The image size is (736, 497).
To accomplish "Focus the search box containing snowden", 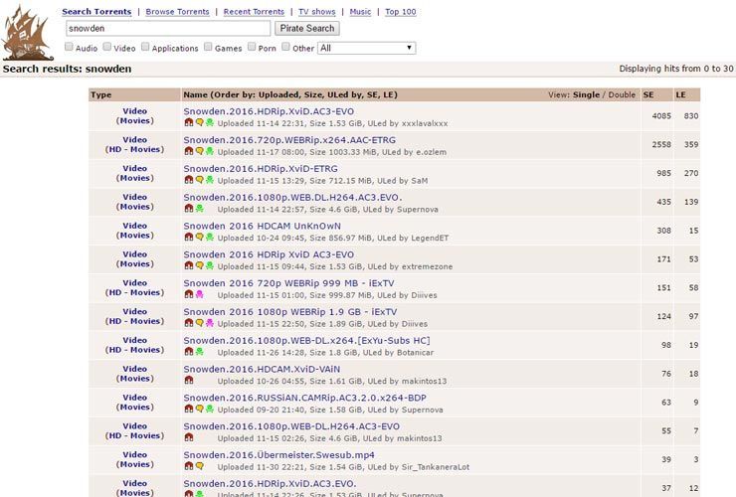I will tap(168, 28).
